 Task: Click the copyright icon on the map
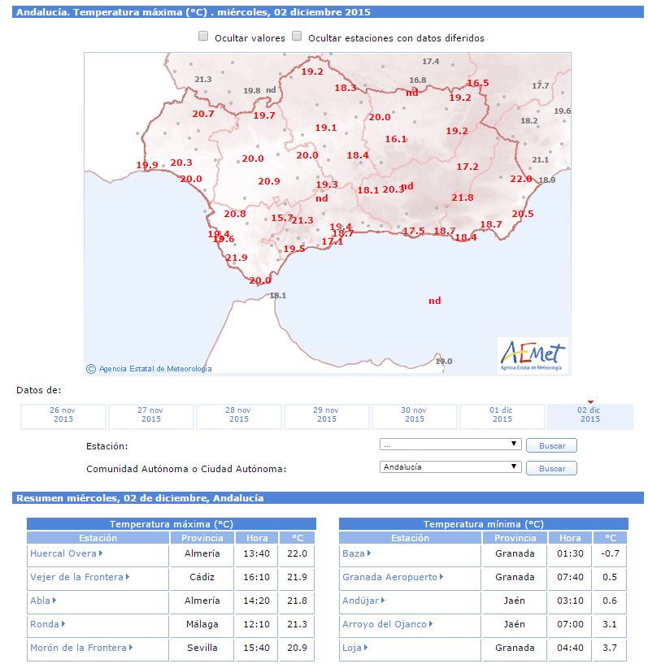click(x=91, y=368)
